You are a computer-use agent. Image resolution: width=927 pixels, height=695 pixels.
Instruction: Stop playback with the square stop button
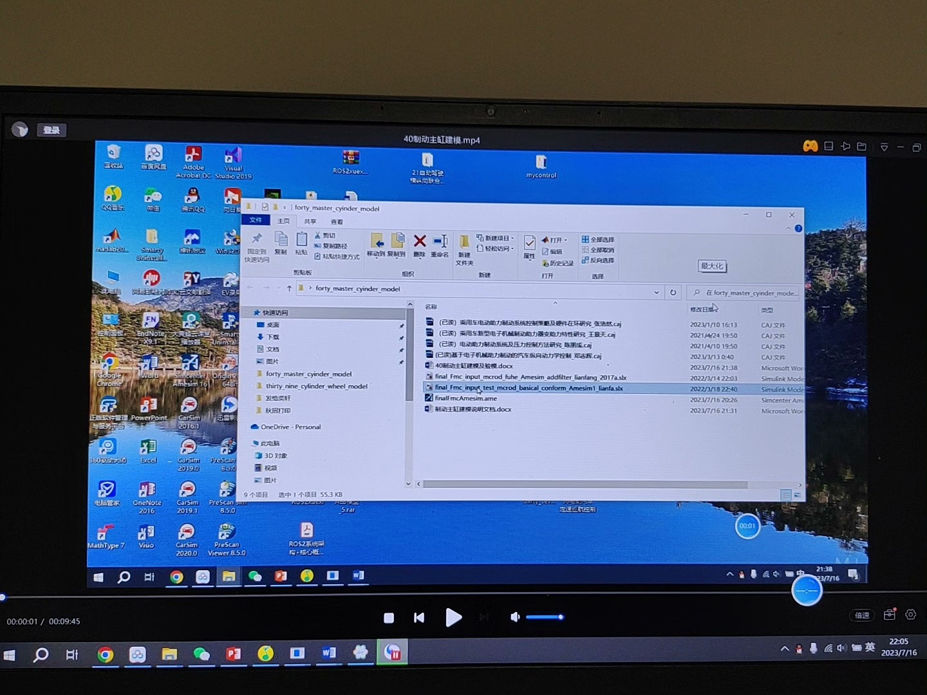pyautogui.click(x=389, y=618)
